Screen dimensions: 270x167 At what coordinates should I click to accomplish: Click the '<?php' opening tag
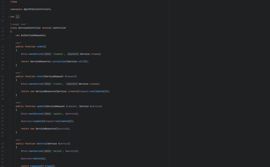click(x=14, y=2)
